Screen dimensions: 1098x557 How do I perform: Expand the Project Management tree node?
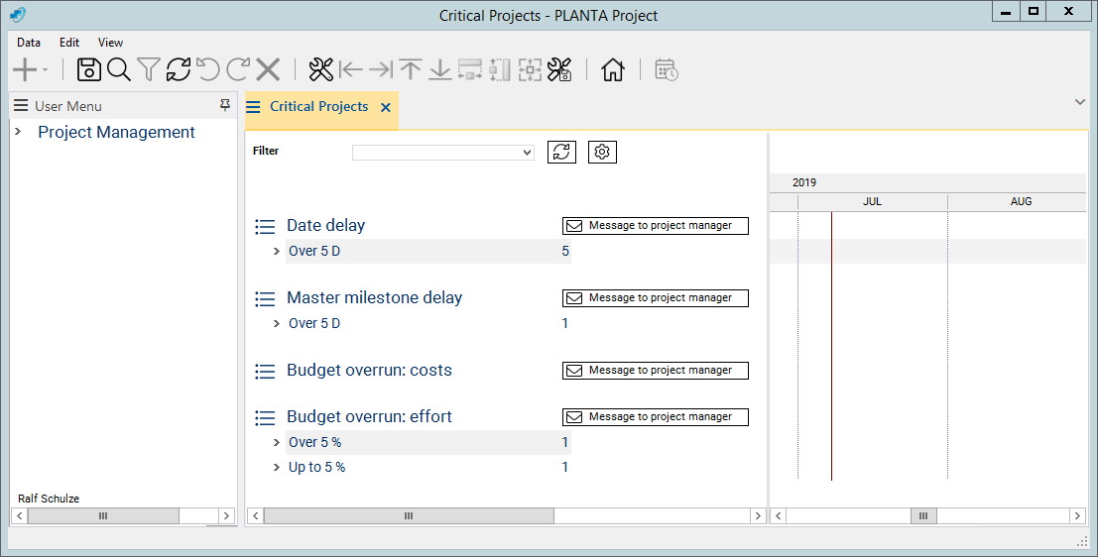[x=18, y=132]
